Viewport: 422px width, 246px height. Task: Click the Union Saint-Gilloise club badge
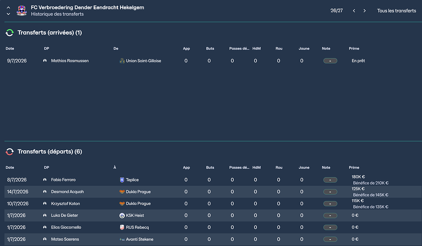122,61
